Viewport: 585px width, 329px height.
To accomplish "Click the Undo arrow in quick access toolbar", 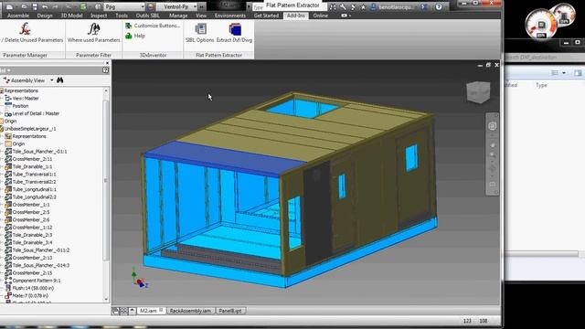I will pos(45,6).
